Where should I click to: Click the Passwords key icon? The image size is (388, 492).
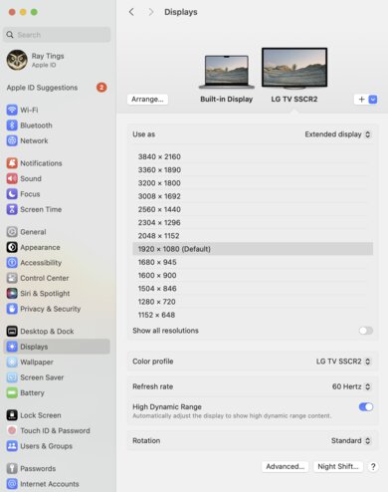click(x=12, y=468)
